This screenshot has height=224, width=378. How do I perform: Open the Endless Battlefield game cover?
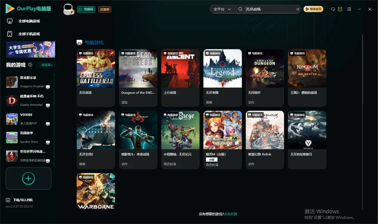tap(96, 68)
